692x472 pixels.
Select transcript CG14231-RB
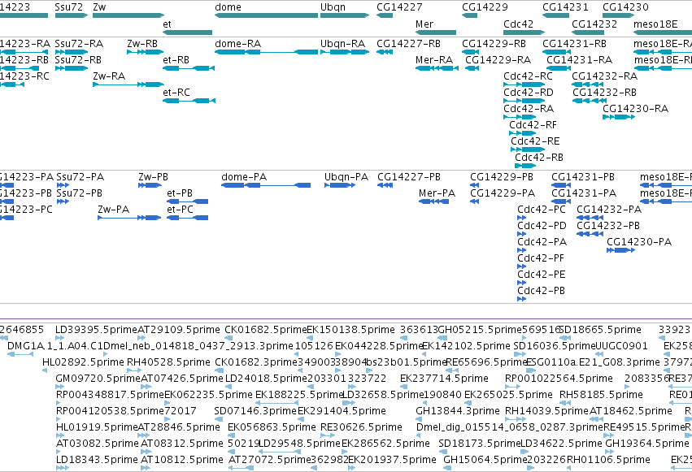556,52
